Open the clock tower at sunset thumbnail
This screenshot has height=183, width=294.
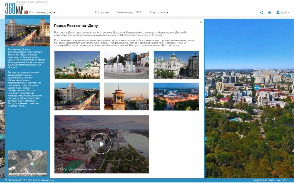click(x=126, y=96)
